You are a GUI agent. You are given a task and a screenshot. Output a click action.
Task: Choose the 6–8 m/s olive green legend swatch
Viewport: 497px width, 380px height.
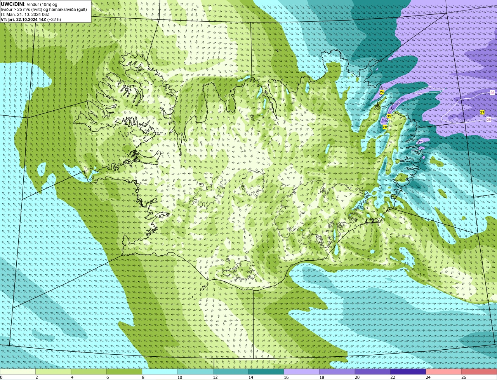(124, 371)
